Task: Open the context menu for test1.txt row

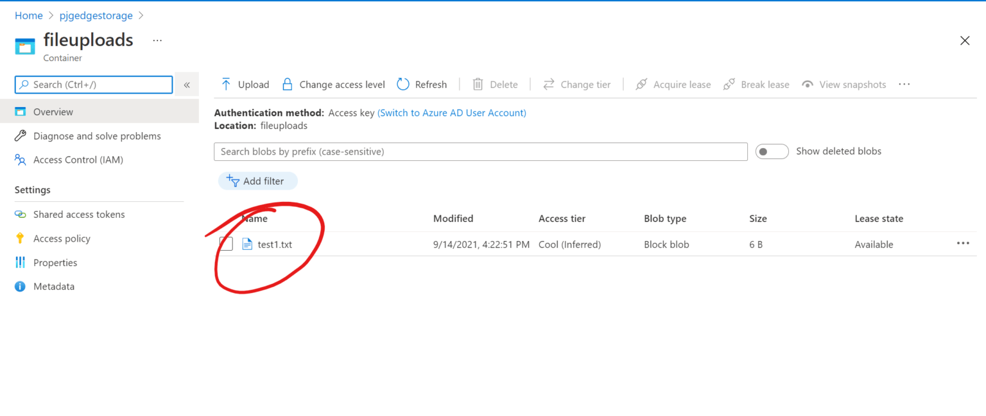Action: click(x=963, y=244)
